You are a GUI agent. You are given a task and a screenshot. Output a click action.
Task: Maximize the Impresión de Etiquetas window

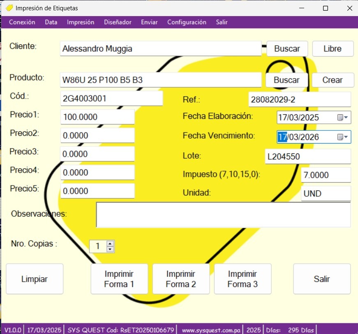pos(325,8)
